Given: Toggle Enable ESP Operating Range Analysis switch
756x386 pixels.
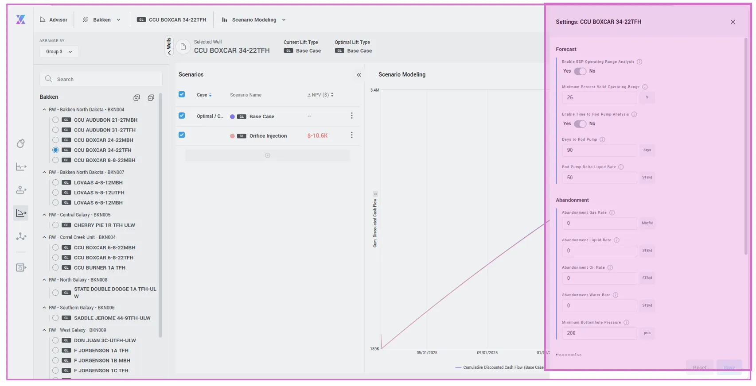Looking at the screenshot, I should pos(580,71).
